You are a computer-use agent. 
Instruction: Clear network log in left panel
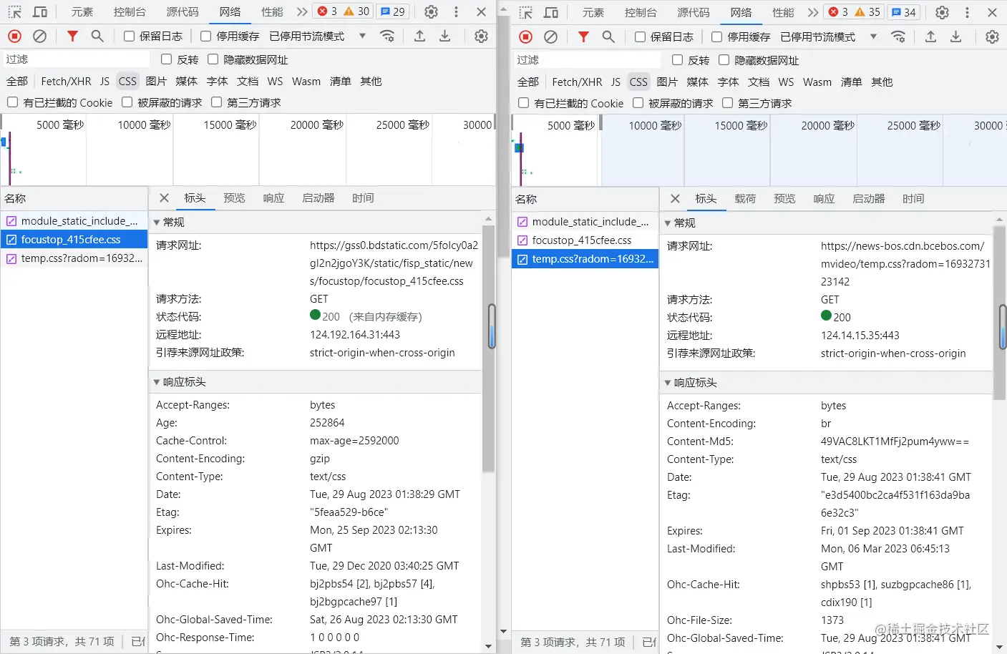click(40, 36)
